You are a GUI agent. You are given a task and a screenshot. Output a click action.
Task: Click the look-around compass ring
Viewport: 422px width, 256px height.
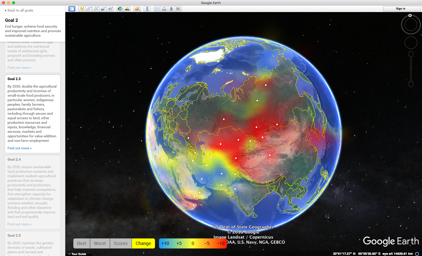411,25
